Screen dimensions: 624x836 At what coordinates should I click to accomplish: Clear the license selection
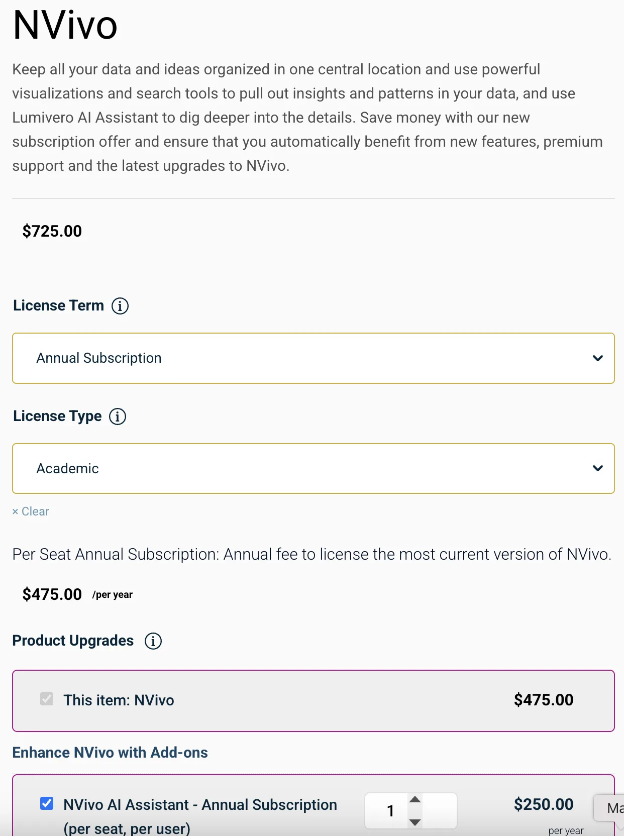[x=31, y=511]
